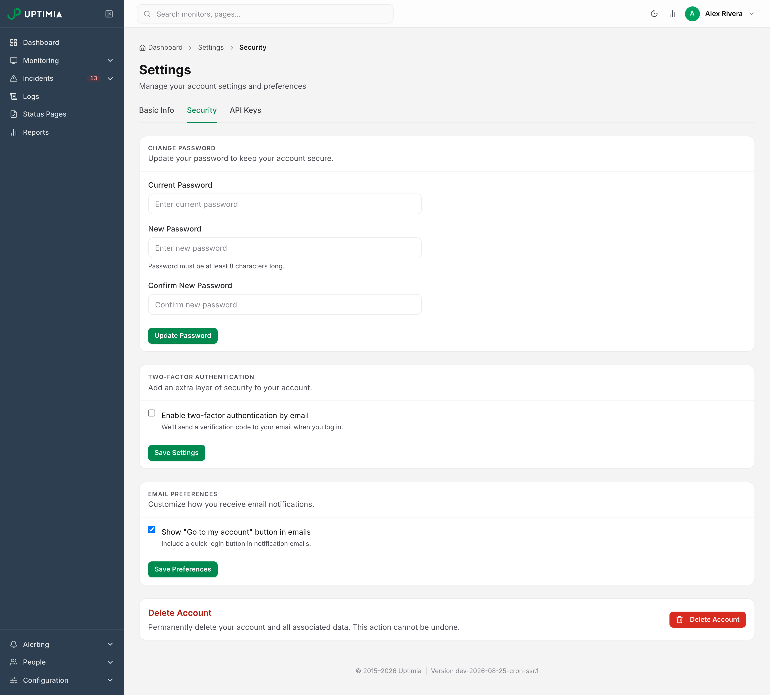Click the Configuration sliders icon

coord(14,680)
